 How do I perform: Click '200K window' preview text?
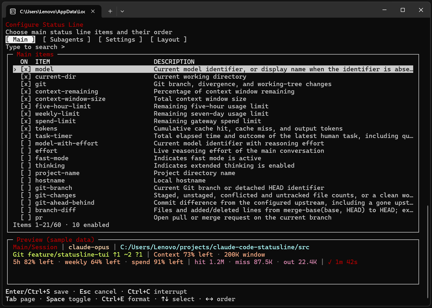[x=245, y=255]
